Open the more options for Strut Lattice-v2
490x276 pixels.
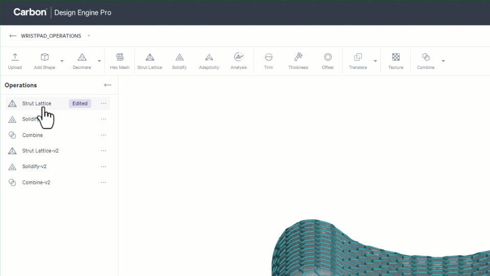pyautogui.click(x=104, y=151)
